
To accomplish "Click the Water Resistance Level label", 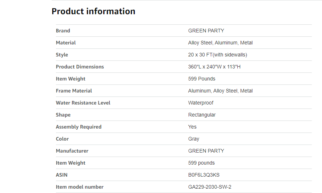I will click(x=83, y=103).
